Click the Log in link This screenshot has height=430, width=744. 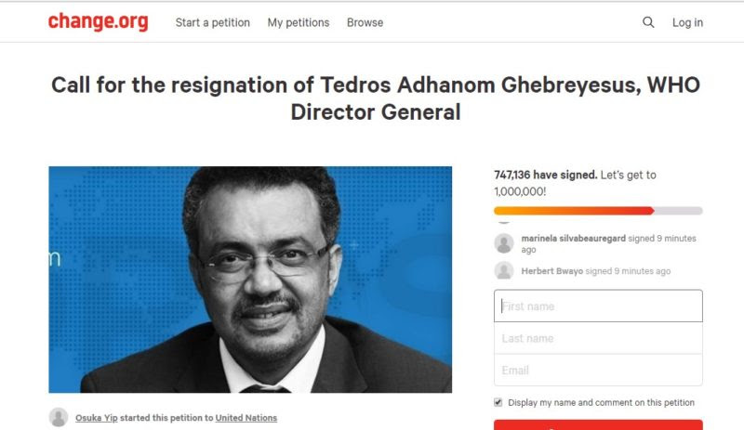click(687, 22)
